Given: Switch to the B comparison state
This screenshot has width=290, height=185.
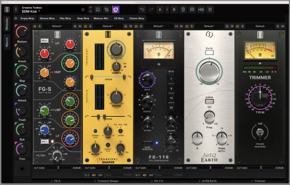Looking at the screenshot, I should (x=174, y=9).
